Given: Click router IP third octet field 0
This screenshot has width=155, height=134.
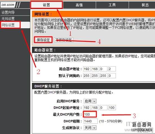Looking at the screenshot, I should [x=104, y=69].
